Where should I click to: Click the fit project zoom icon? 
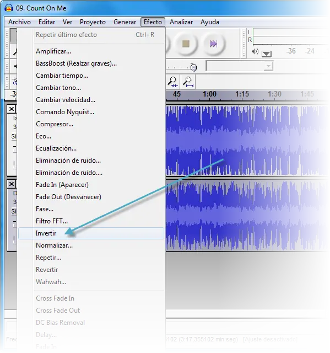188,82
